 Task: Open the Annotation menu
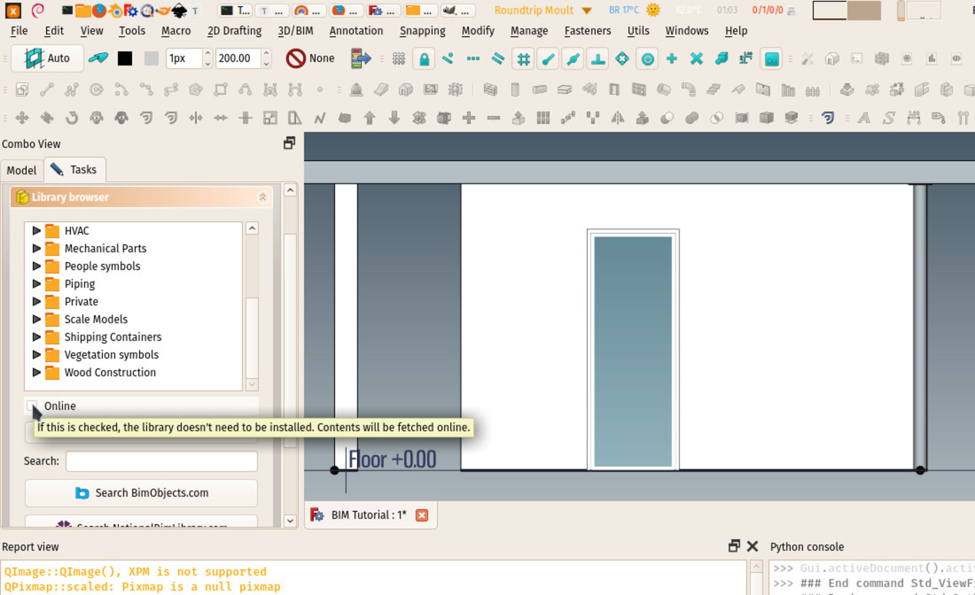(356, 31)
